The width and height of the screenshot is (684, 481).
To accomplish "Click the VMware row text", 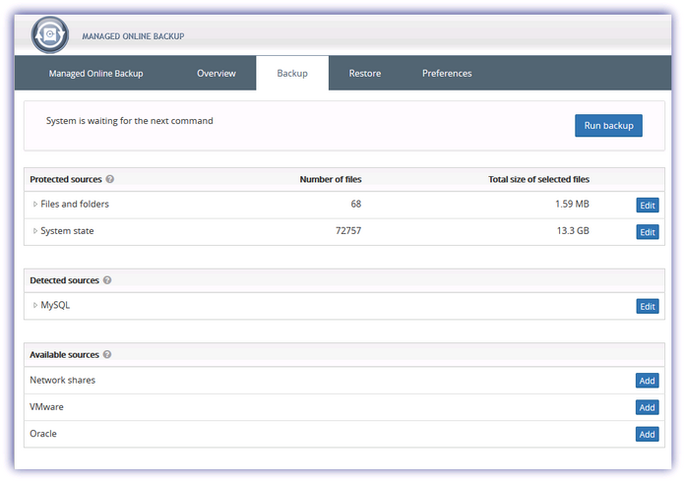I will 46,406.
